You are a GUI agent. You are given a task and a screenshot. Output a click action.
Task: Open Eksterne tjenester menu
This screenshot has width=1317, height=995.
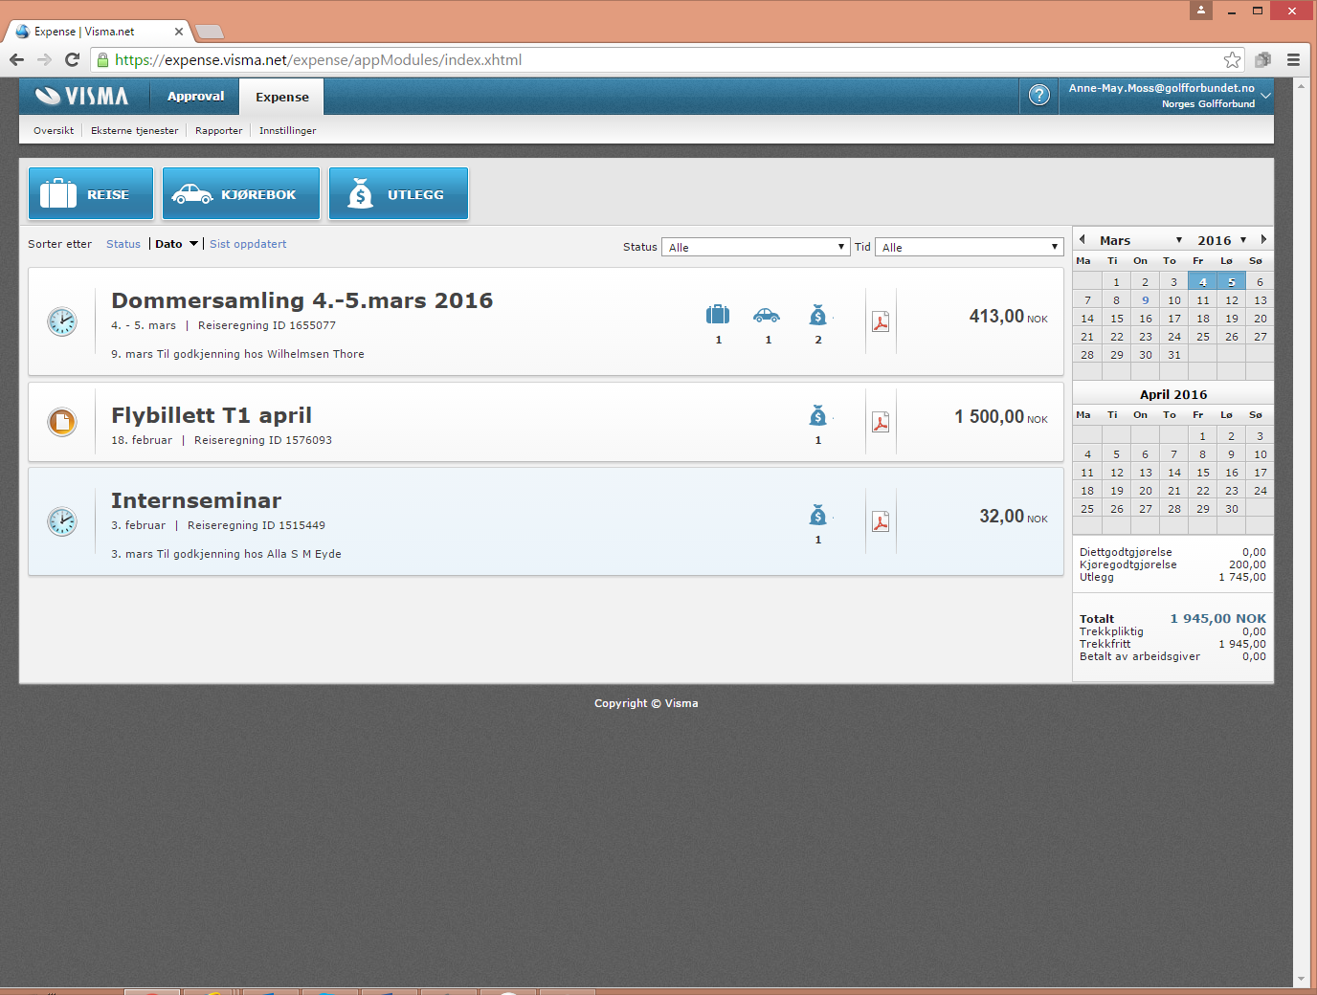pos(135,130)
